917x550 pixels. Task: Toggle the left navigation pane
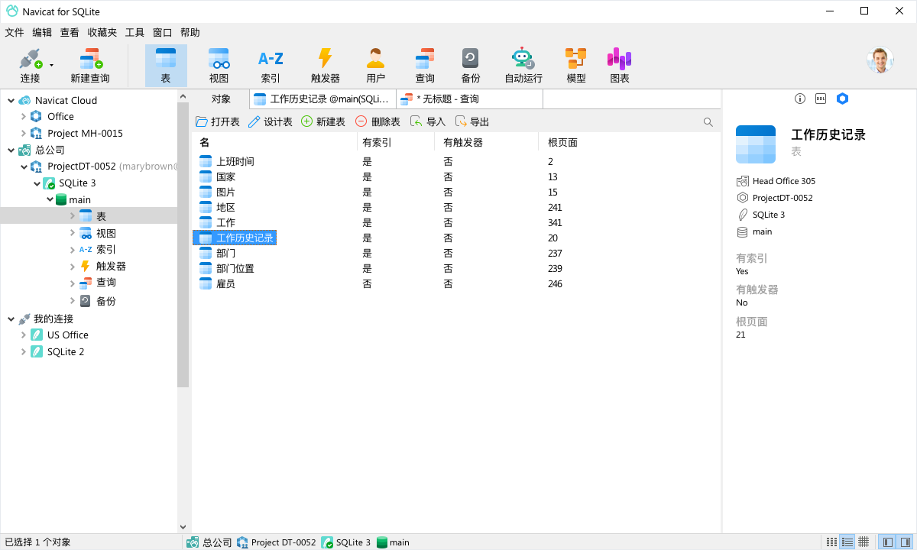[887, 542]
